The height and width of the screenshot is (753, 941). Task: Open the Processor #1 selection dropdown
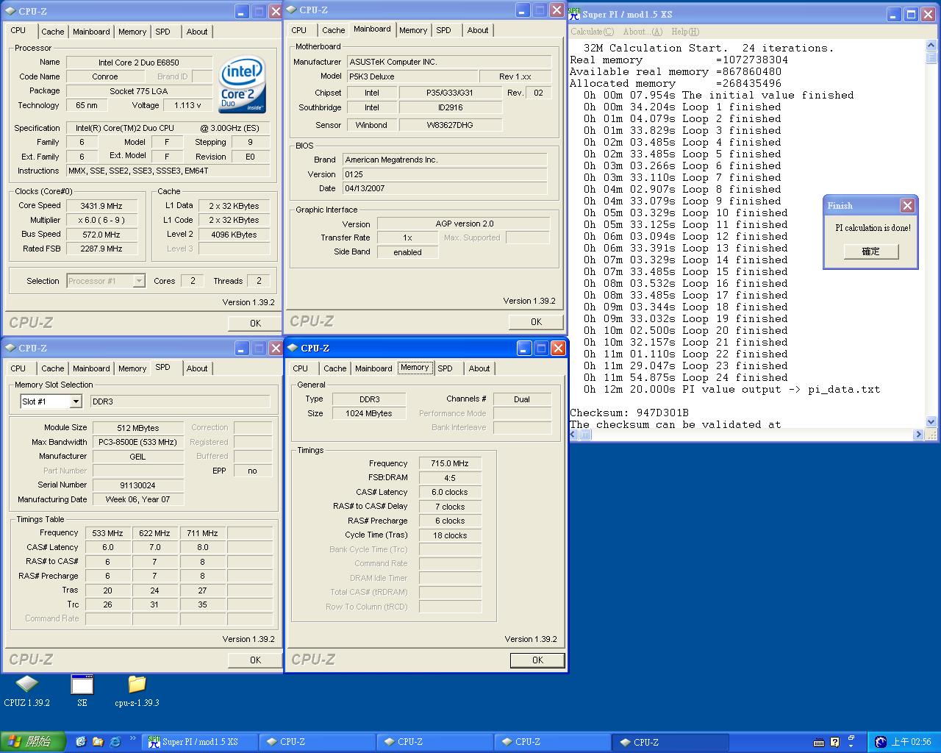click(x=138, y=281)
